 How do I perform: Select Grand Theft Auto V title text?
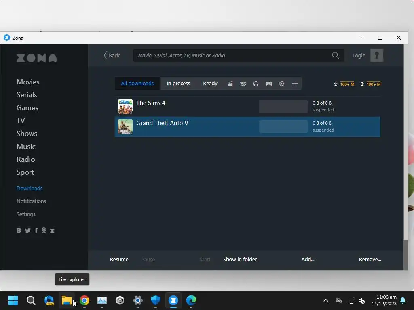tap(162, 123)
